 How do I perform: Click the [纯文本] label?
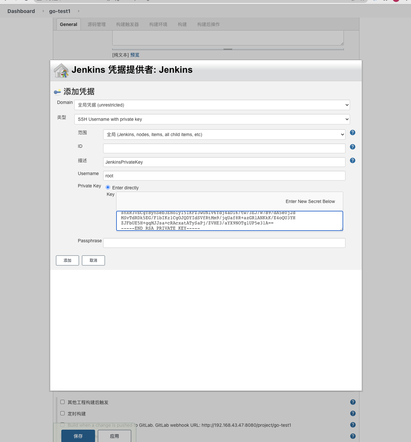pos(121,55)
